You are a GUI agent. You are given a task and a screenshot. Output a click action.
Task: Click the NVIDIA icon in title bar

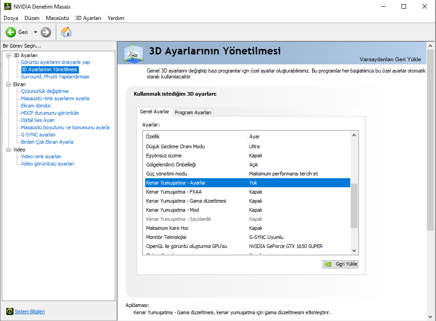[7, 7]
